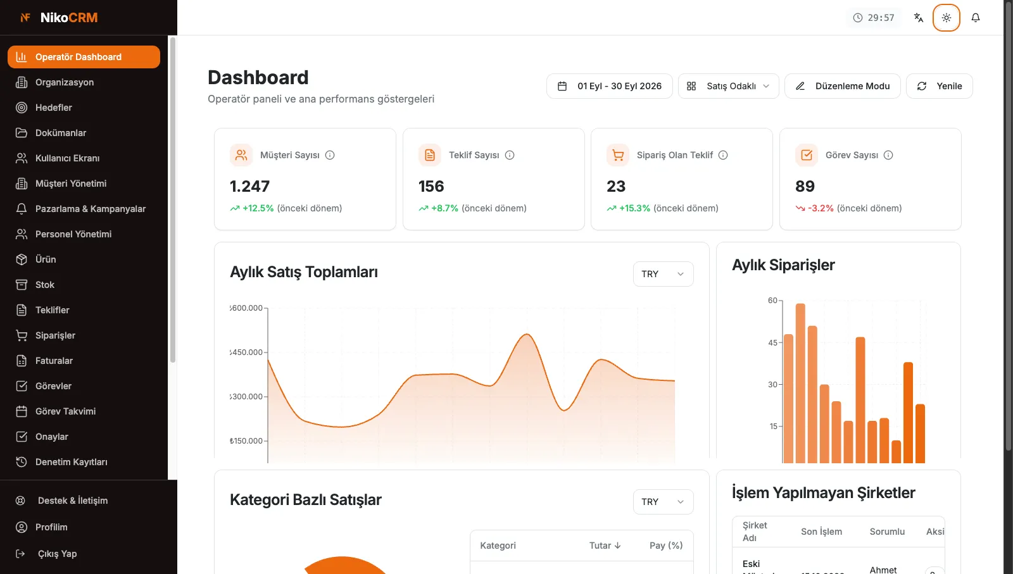Open TRY currency dropdown in Aylık Satış Toplamları
The height and width of the screenshot is (574, 1013).
pyautogui.click(x=664, y=274)
